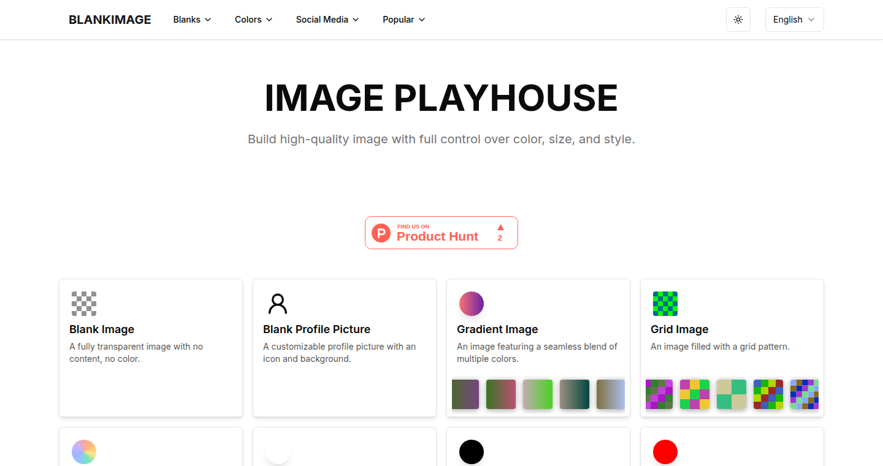Click the Blanks menu chevron arrow
Image resolution: width=883 pixels, height=466 pixels.
208,20
